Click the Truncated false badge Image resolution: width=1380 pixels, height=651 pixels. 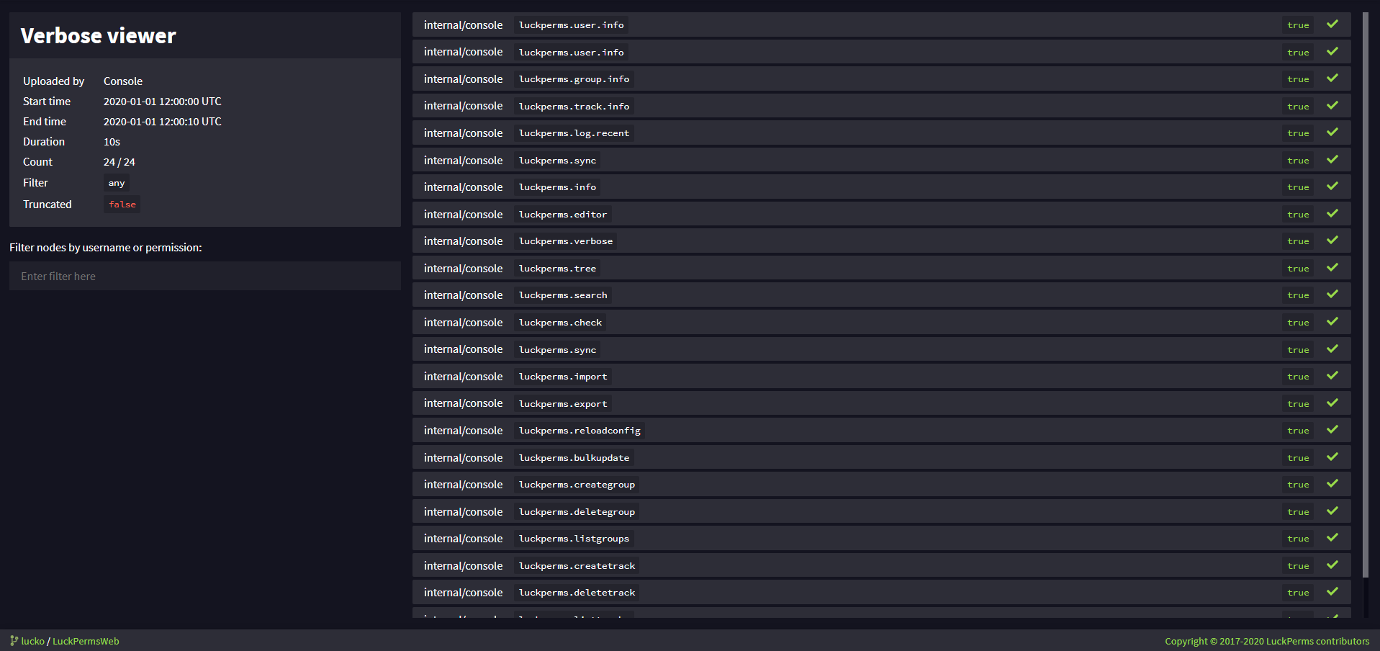click(x=122, y=205)
